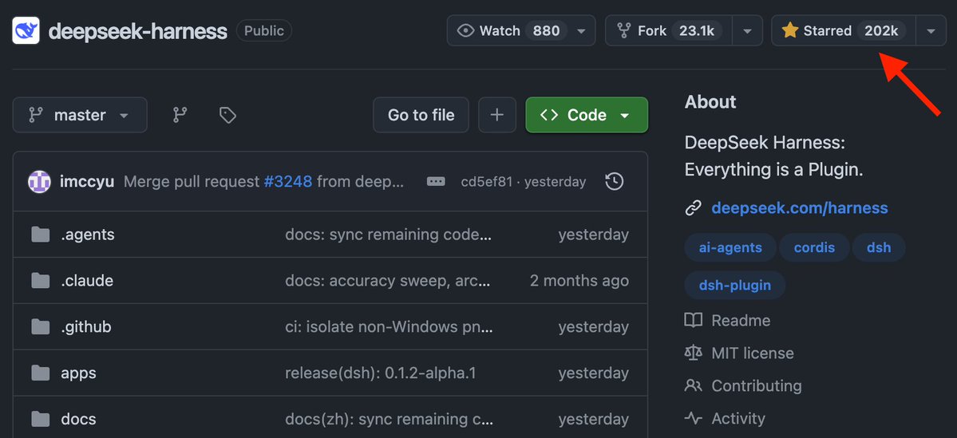Screen dimensions: 957x438
Task: Open the star lists dropdown arrow
Action: tap(931, 30)
